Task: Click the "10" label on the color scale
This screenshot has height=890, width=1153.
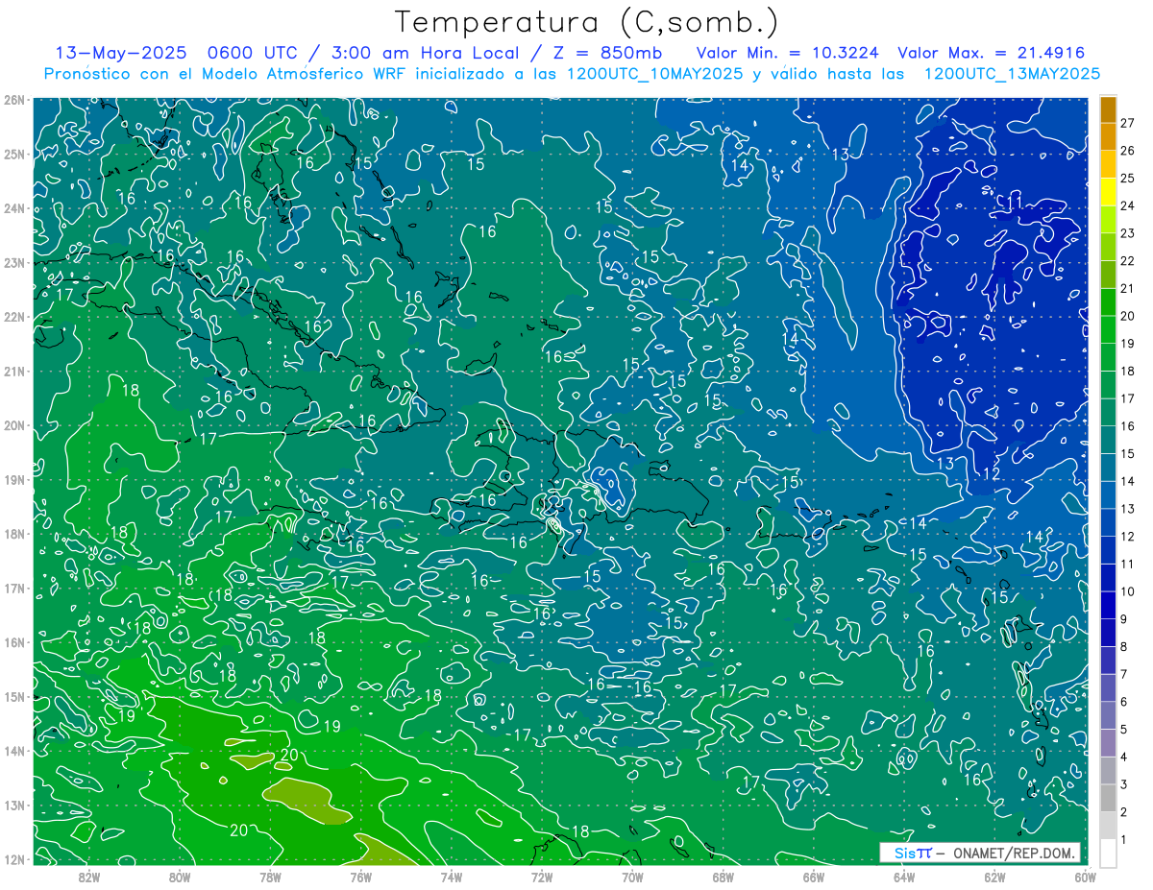Action: pyautogui.click(x=1127, y=591)
